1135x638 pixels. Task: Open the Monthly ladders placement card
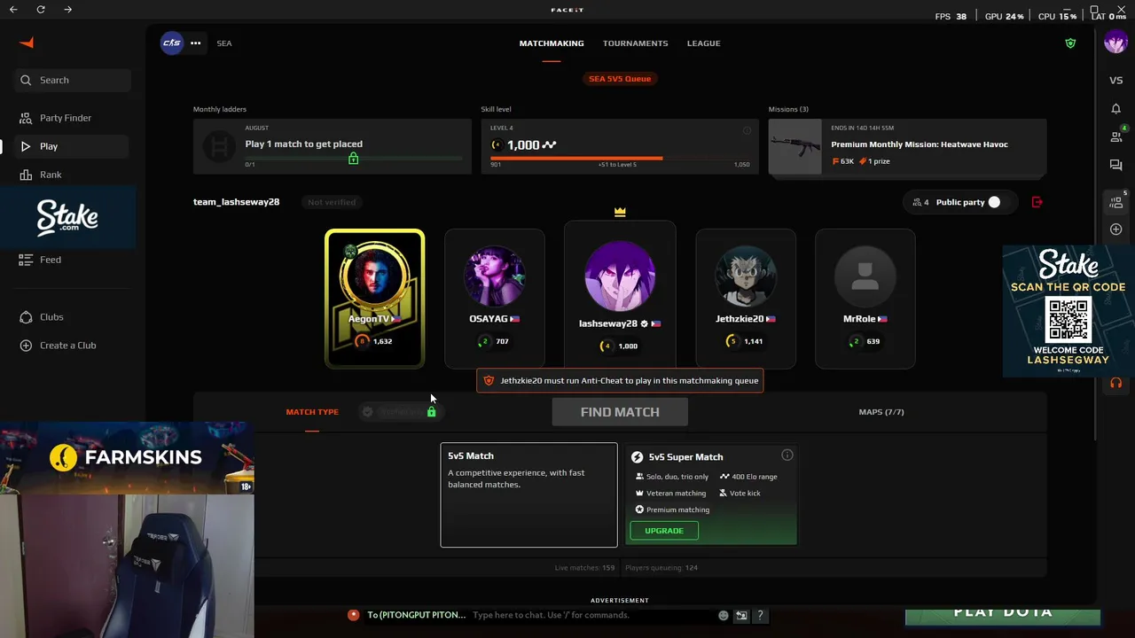click(333, 146)
